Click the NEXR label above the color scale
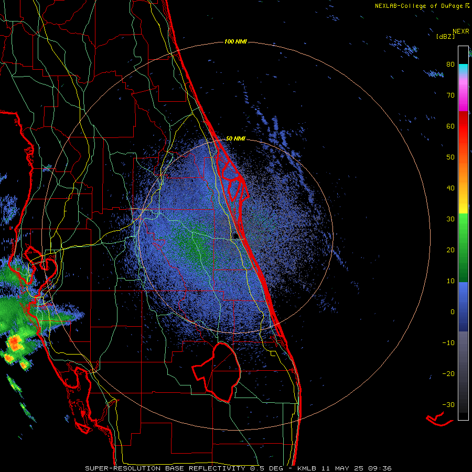 point(461,31)
